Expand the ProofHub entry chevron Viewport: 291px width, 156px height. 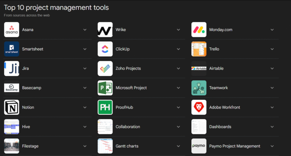click(x=178, y=107)
